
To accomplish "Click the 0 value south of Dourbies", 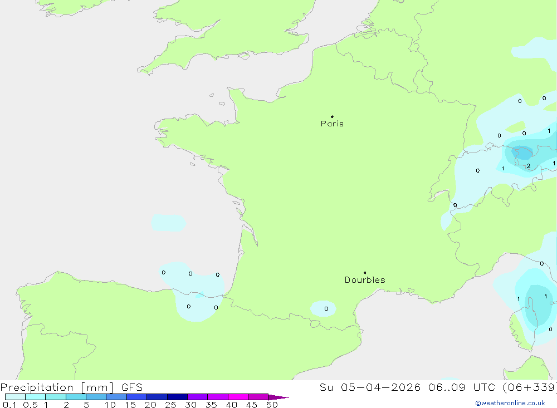I will pos(326,308).
